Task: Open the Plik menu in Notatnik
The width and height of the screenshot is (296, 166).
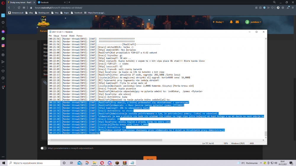Action: pyautogui.click(x=50, y=36)
